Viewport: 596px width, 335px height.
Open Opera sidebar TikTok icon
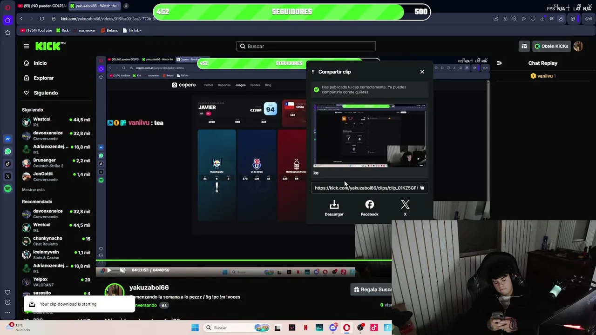7,164
